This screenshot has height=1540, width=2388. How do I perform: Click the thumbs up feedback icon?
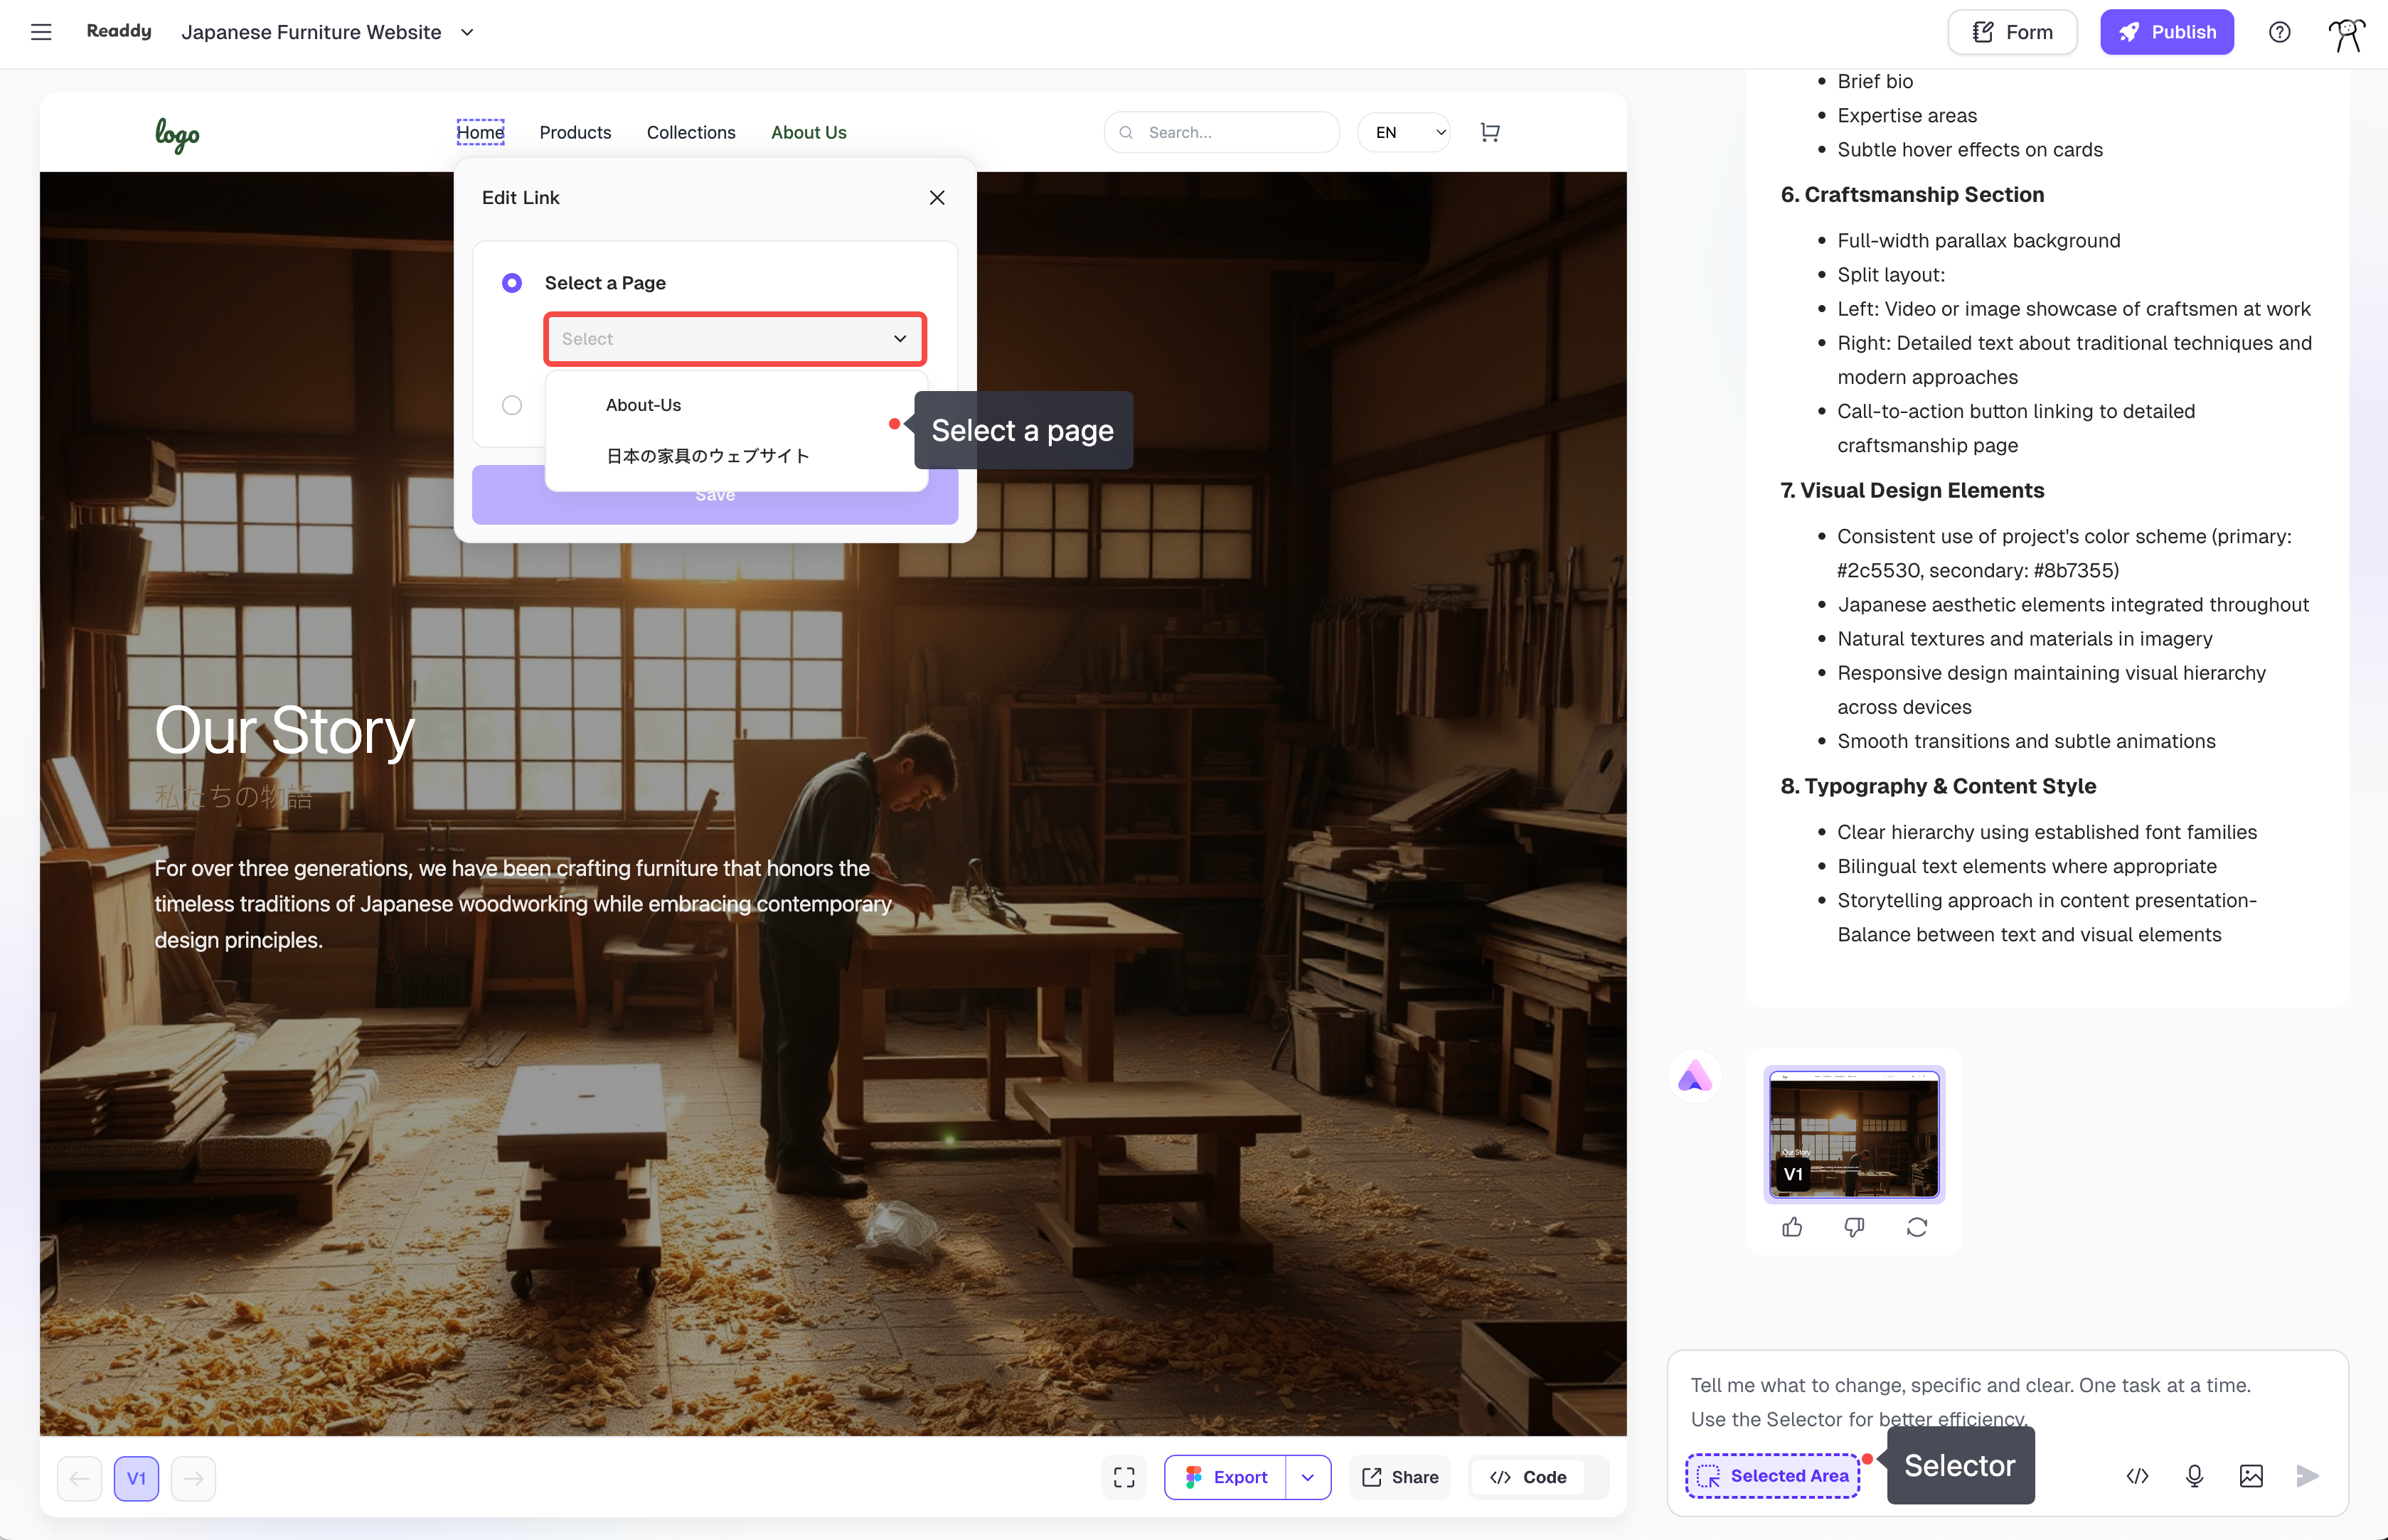coord(1792,1227)
